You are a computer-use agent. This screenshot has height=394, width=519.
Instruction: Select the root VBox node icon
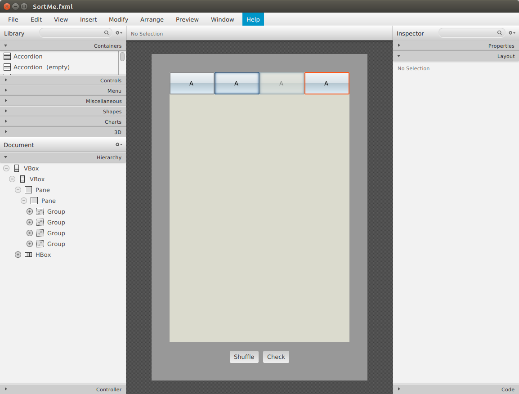coord(17,168)
